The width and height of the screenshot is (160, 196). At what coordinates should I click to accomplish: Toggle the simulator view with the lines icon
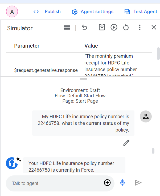[67, 27]
